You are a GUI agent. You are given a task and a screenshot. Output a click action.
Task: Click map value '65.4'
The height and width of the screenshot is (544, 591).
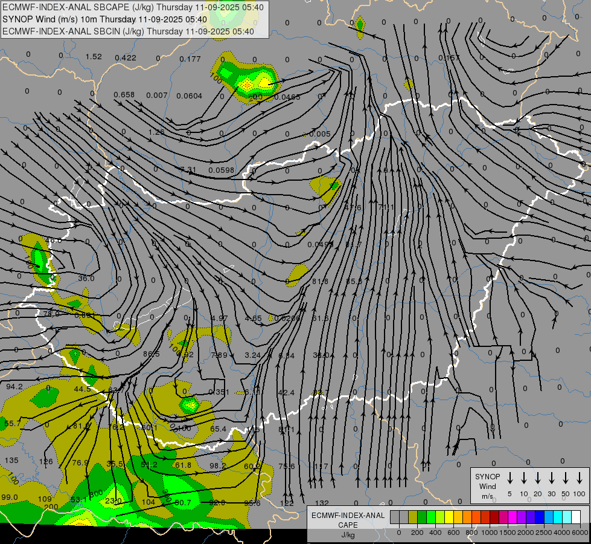pyautogui.click(x=219, y=429)
